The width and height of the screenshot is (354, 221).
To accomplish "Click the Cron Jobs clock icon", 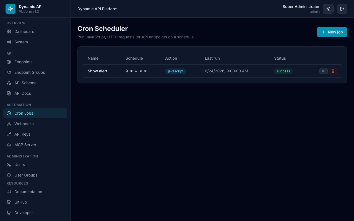I will pyautogui.click(x=9, y=113).
